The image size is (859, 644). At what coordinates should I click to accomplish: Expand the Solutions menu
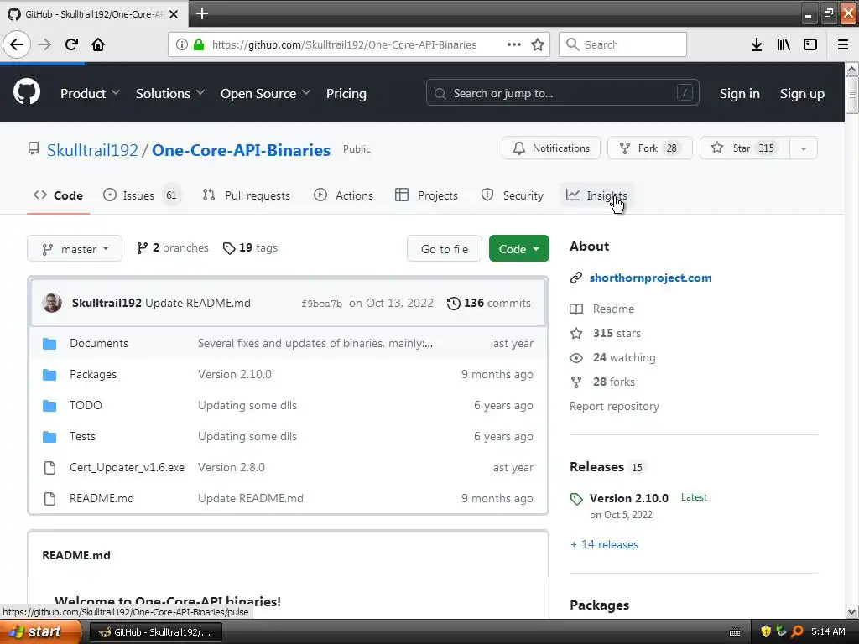coord(169,94)
